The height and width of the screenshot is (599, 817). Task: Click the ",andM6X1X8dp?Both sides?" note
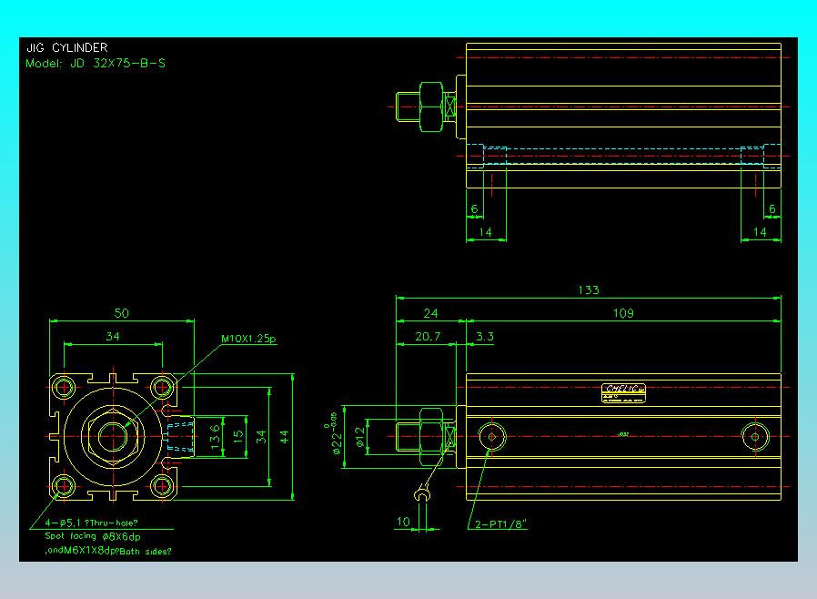(x=108, y=551)
